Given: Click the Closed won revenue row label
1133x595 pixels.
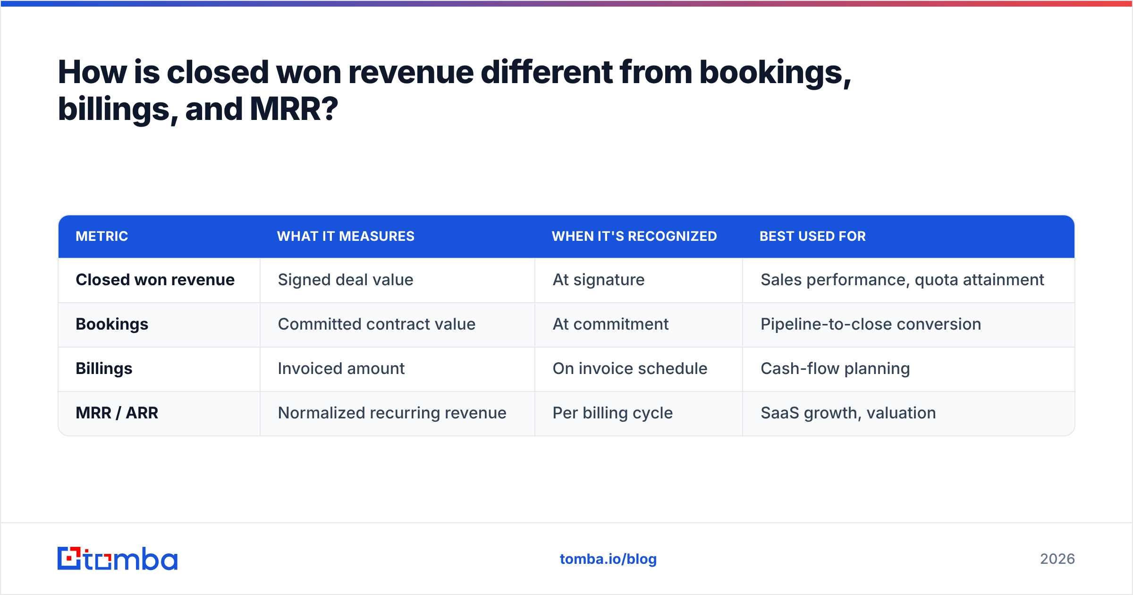Looking at the screenshot, I should (155, 280).
